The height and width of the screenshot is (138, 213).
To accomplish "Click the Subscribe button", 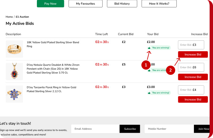I will tap(130, 129).
